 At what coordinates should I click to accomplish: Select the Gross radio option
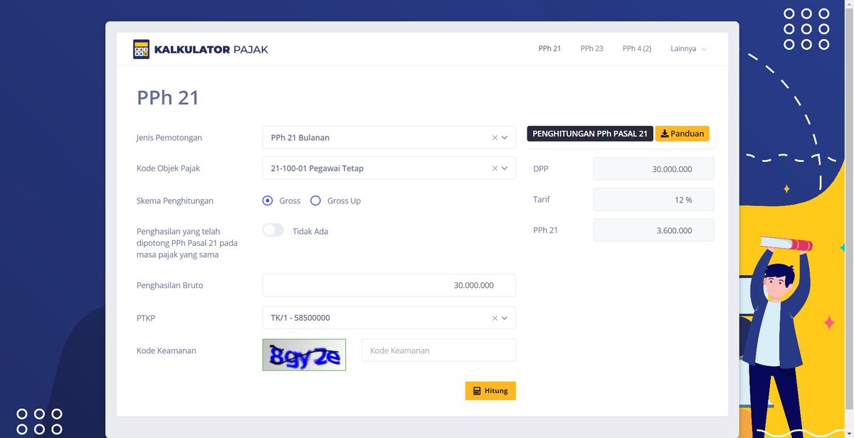pyautogui.click(x=268, y=201)
